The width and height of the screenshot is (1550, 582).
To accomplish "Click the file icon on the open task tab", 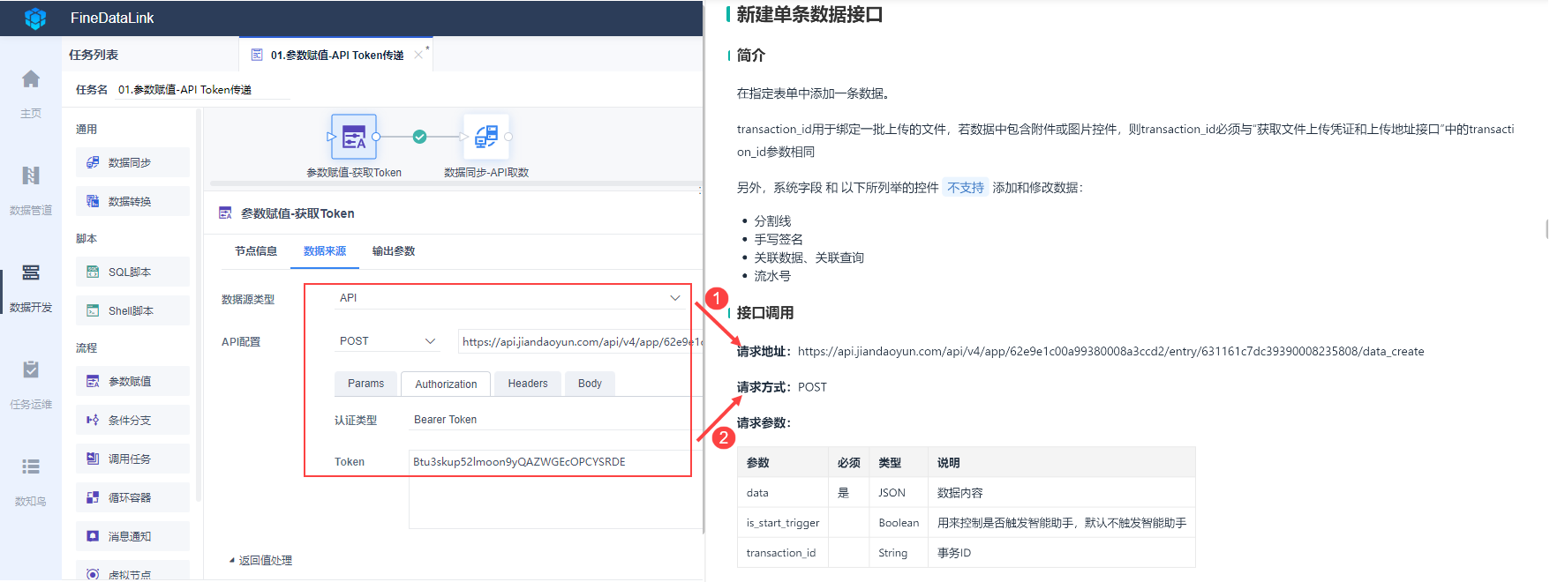I will pyautogui.click(x=257, y=55).
